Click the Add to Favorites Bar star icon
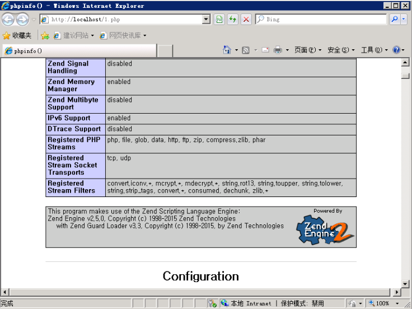Image resolution: width=412 pixels, height=309 pixels. [x=45, y=36]
